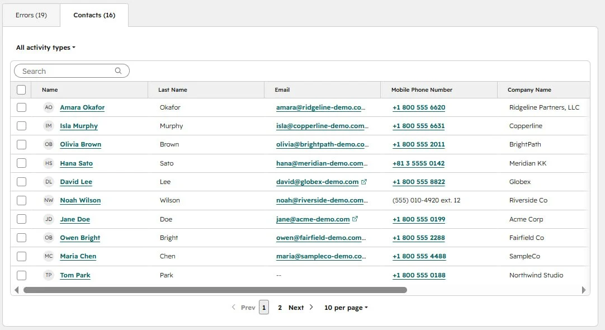Open the David Lee contact link

76,182
